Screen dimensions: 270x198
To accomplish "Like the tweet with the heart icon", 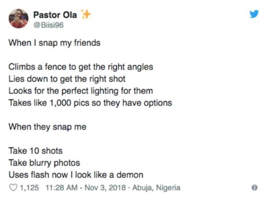I will 12,188.
